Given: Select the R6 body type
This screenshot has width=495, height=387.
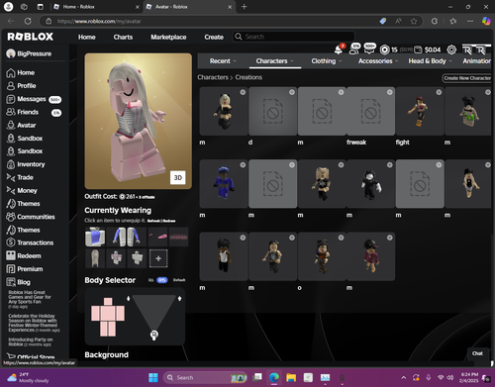Looking at the screenshot, I should (150, 280).
